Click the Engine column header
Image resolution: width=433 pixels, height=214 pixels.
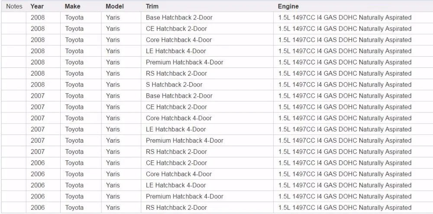(x=288, y=6)
